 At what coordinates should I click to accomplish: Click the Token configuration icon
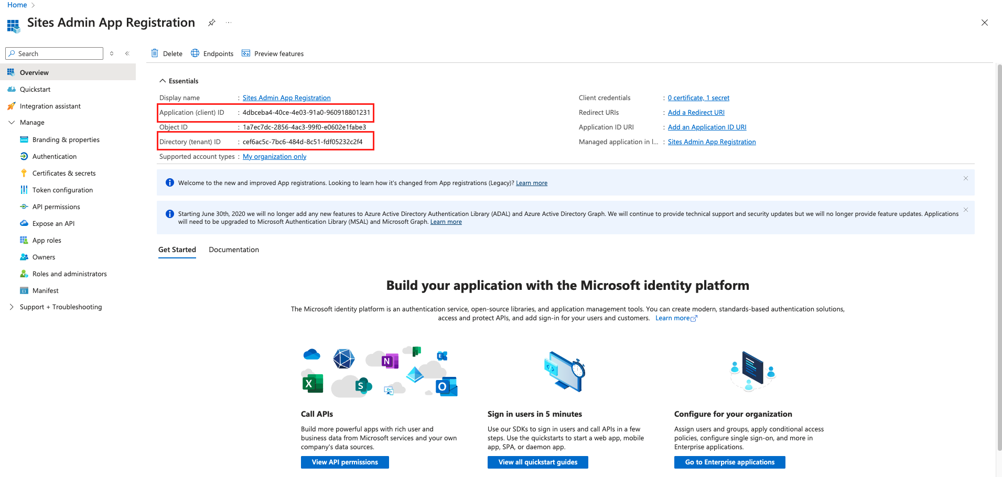pos(24,190)
